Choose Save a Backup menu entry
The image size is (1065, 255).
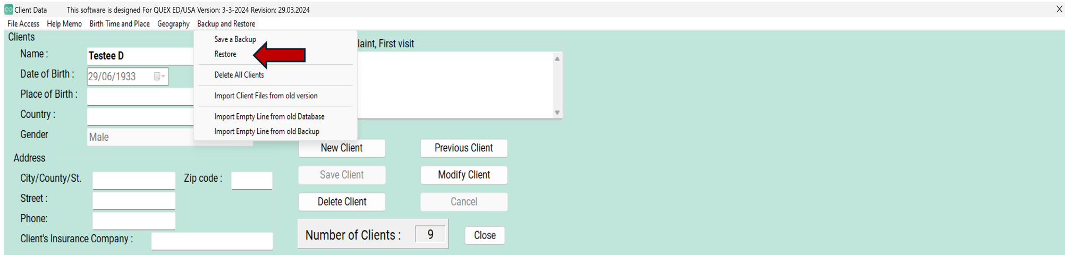[235, 39]
